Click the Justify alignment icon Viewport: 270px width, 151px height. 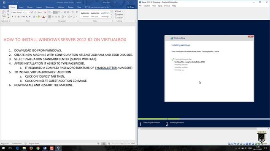click(59, 17)
